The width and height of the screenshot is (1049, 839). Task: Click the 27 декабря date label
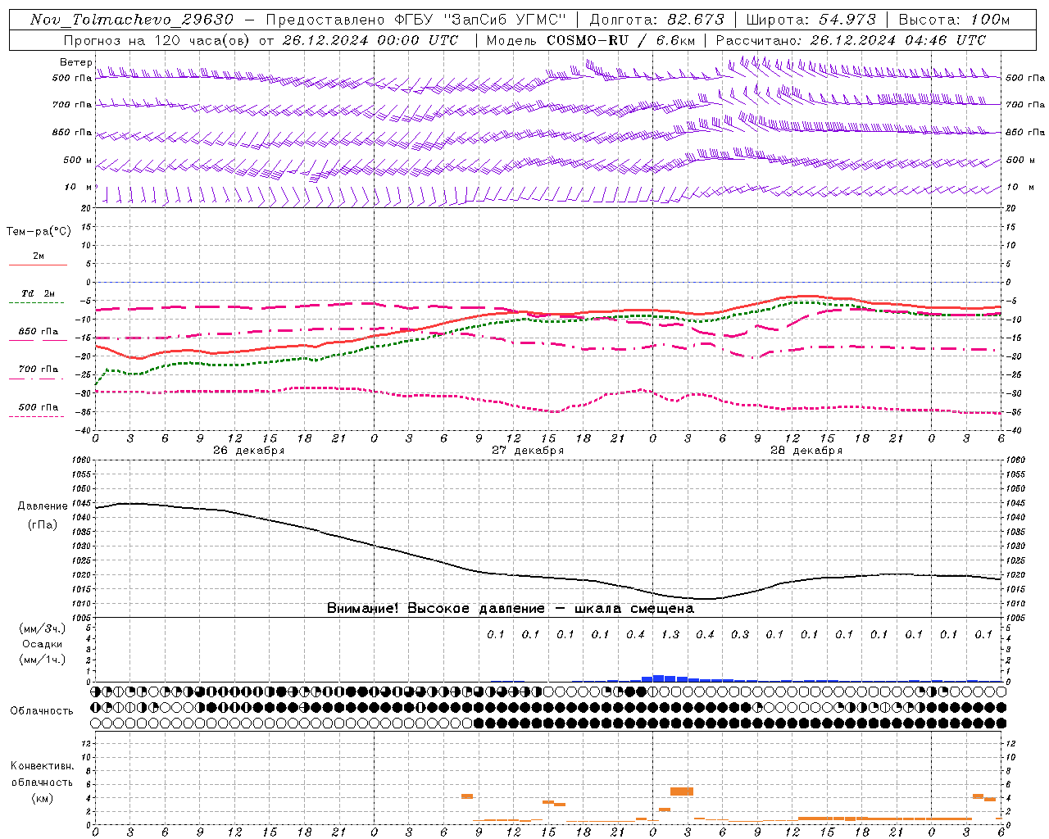point(527,451)
